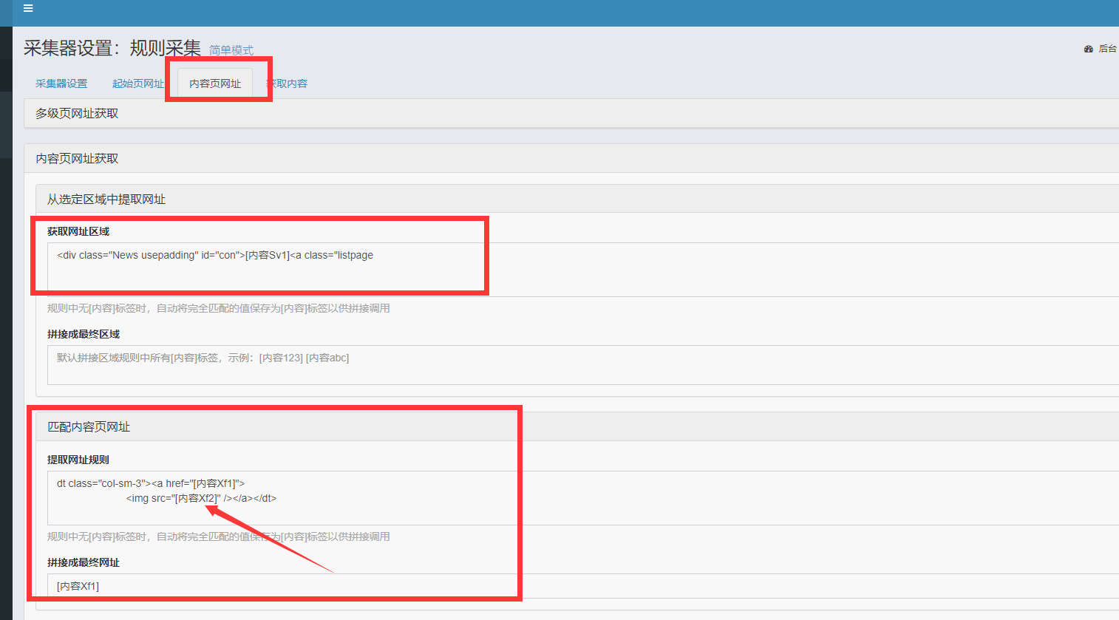Toggle the 匹配内容页网址 section header

pyautogui.click(x=89, y=426)
